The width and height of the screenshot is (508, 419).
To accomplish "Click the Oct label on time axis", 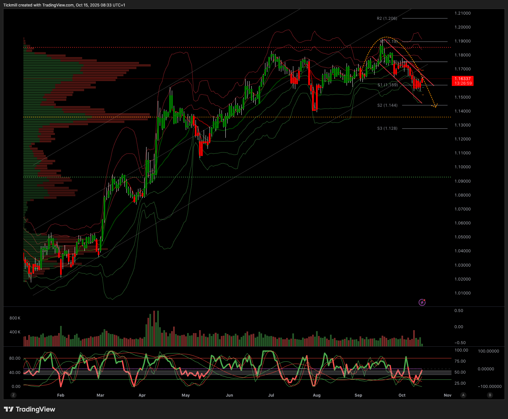I will [x=402, y=395].
